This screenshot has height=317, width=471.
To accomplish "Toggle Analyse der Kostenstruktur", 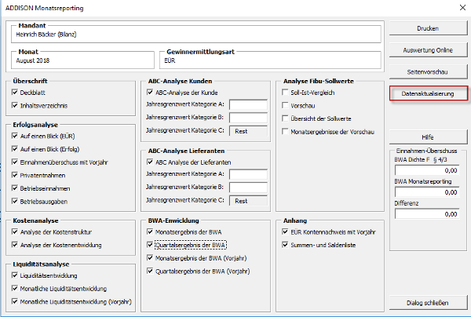I will click(x=15, y=232).
